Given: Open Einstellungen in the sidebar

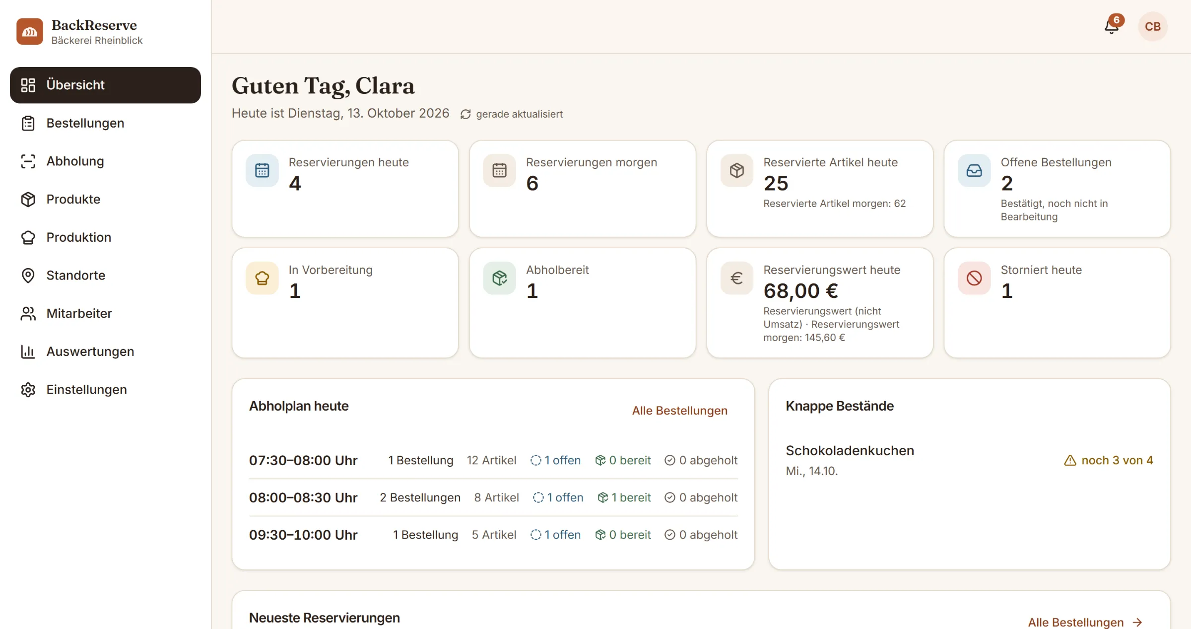Looking at the screenshot, I should point(105,390).
